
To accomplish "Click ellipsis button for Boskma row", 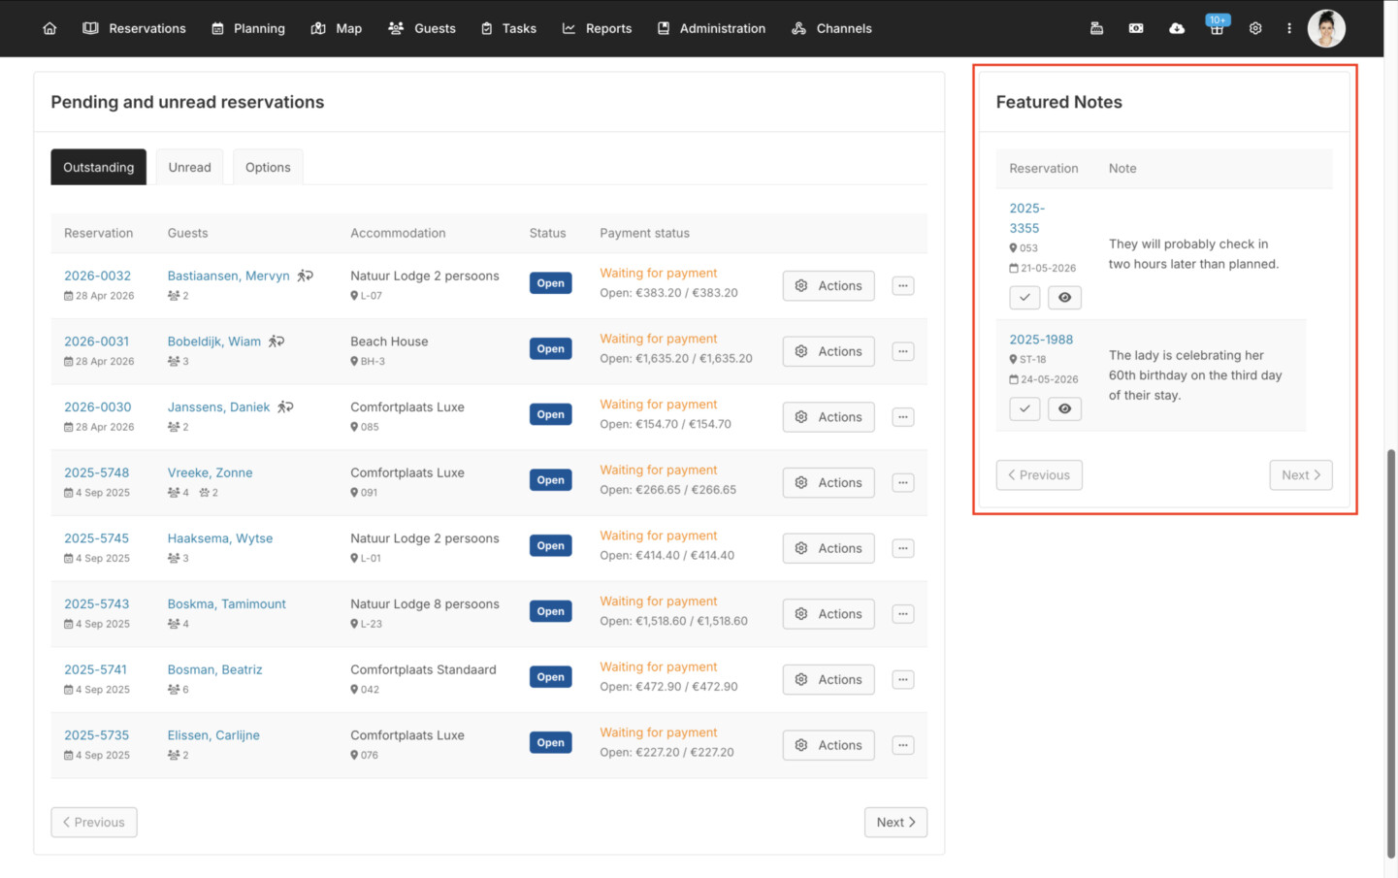I will pyautogui.click(x=903, y=614).
